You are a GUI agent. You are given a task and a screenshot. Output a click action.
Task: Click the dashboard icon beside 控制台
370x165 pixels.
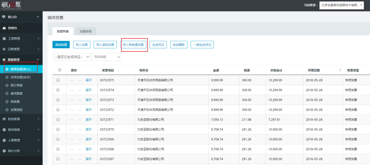pyautogui.click(x=4, y=28)
